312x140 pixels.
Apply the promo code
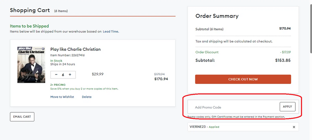(287, 107)
